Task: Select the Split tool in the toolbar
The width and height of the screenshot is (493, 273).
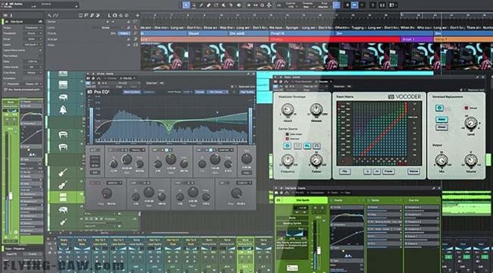Action: click(201, 5)
